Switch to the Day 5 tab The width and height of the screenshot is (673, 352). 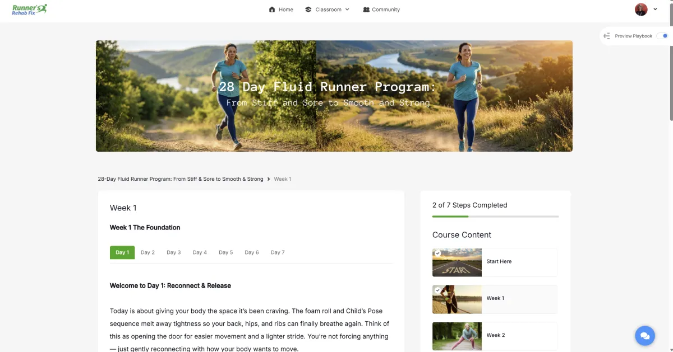[226, 252]
